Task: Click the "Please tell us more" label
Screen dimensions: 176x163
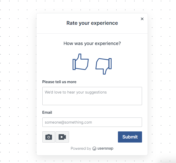Action: tap(59, 82)
